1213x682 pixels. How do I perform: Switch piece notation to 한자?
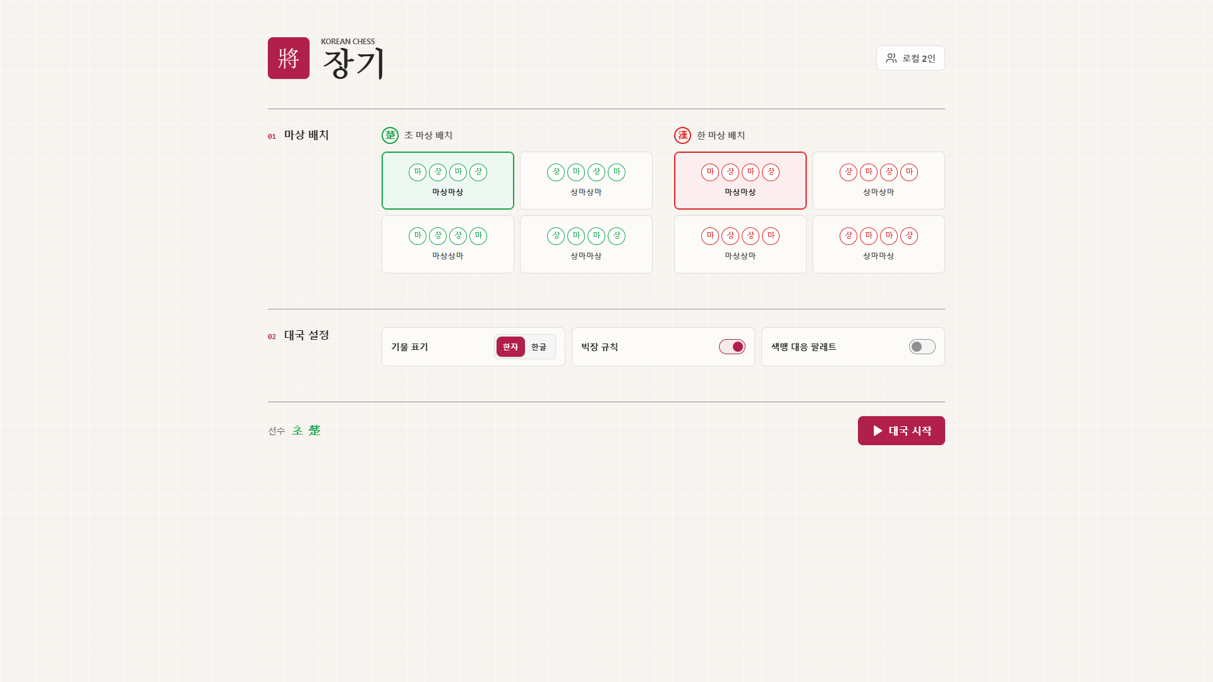coord(510,347)
